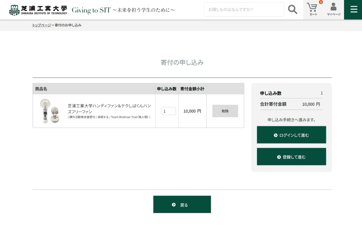Proceed with ログインして進む button
The width and height of the screenshot is (362, 230).
[x=291, y=135]
